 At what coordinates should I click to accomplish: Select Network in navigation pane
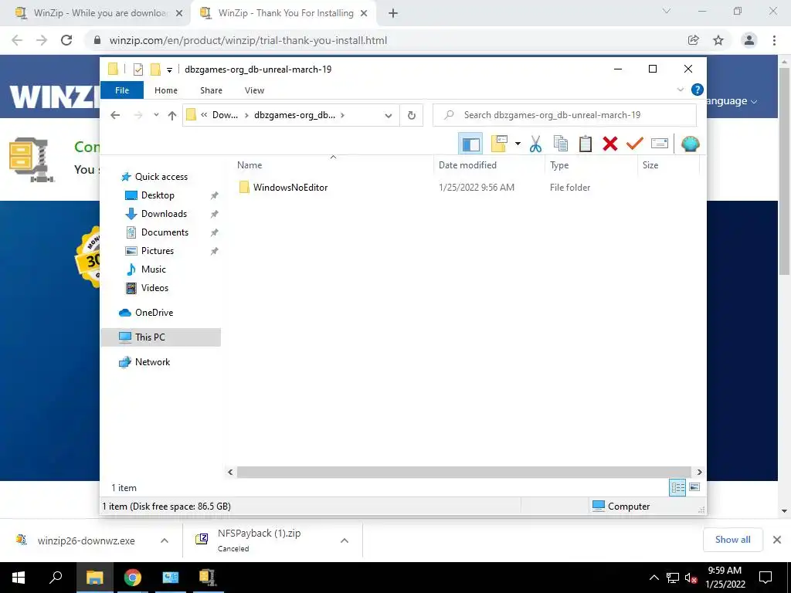click(x=152, y=362)
